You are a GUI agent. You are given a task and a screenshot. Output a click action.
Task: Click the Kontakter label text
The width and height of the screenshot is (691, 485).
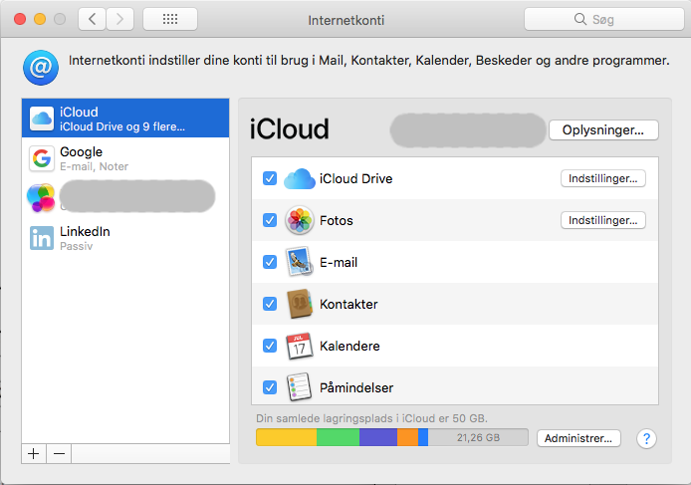tap(348, 304)
